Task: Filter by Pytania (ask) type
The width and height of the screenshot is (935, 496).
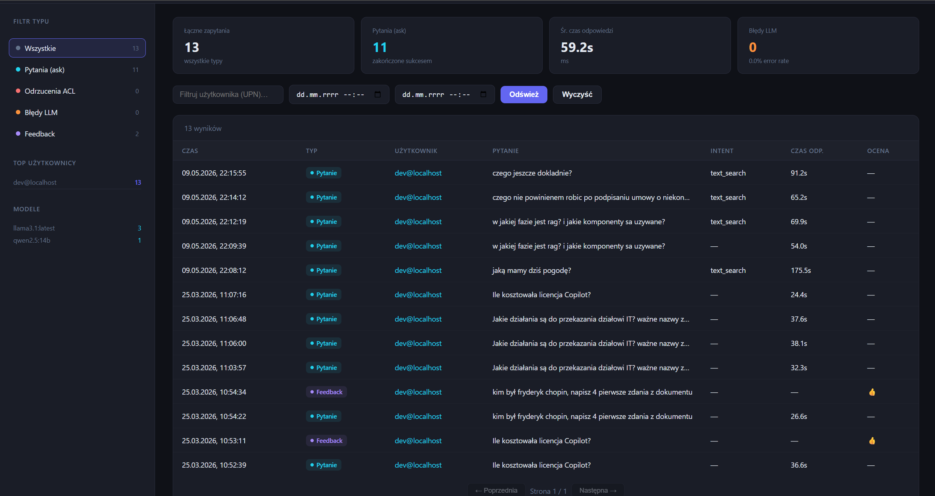Action: 77,69
